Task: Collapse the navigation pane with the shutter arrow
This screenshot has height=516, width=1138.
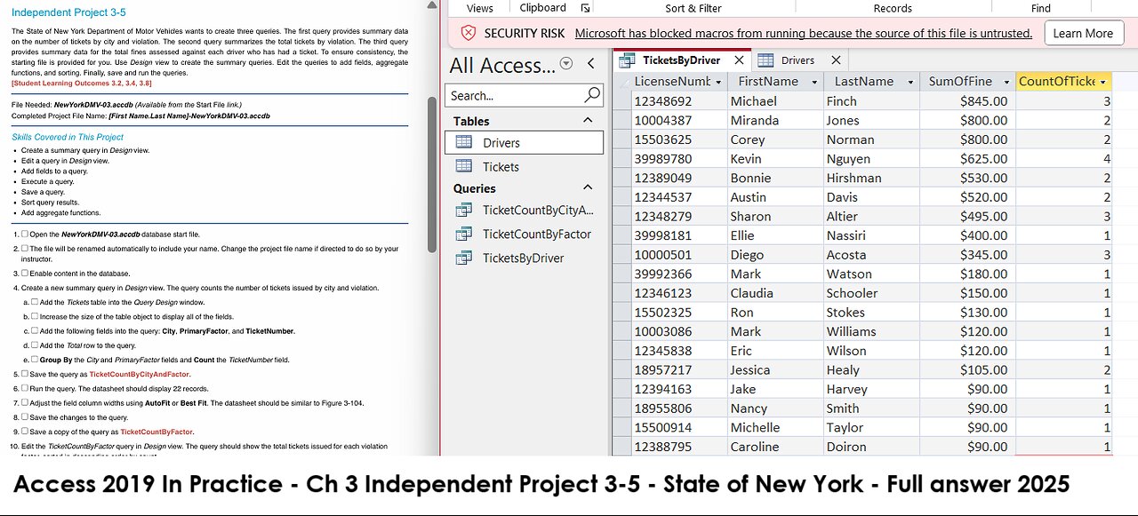Action: point(591,64)
